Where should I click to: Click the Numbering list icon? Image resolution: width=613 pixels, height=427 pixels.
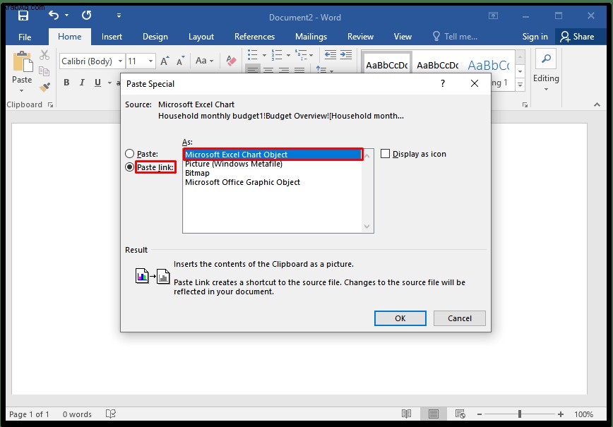(x=277, y=55)
